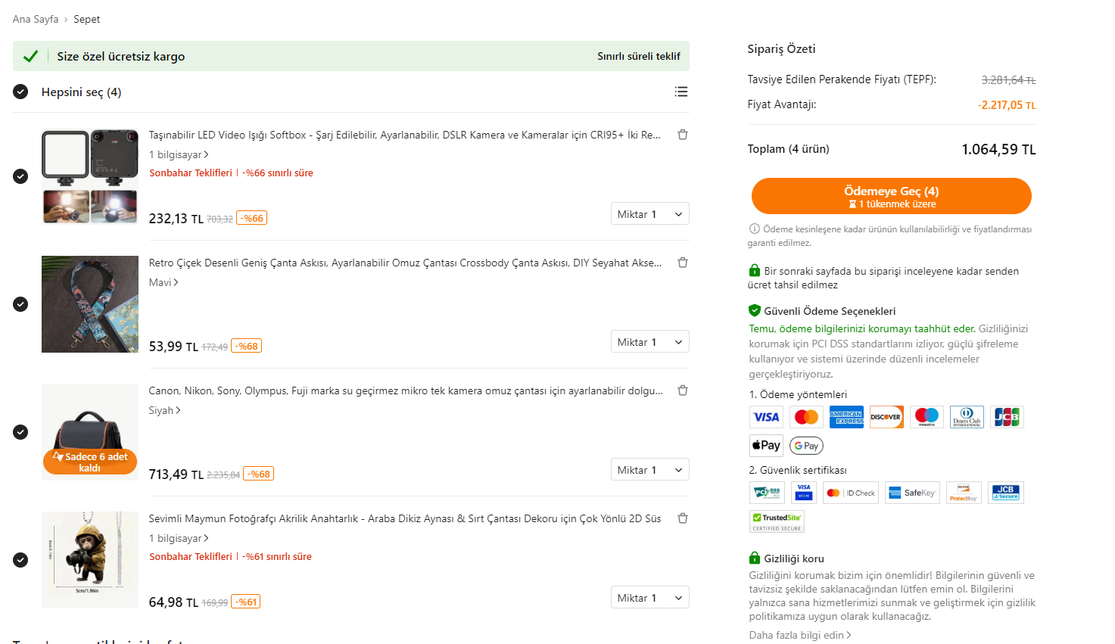
Task: Open the list view icon beside Hepsini seç
Action: pos(681,92)
